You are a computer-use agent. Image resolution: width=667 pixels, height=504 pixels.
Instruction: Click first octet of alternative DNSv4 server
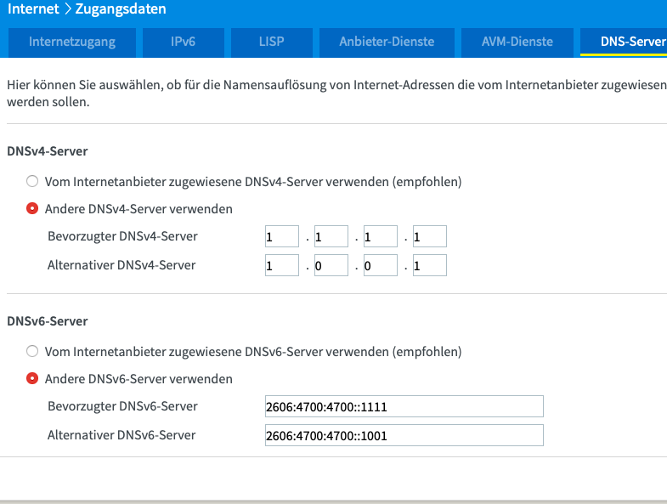(x=282, y=265)
